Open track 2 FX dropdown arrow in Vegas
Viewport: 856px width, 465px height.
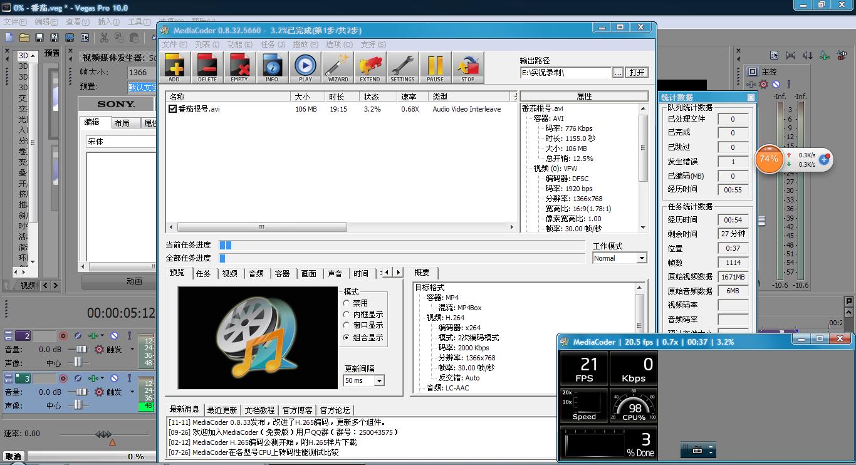tap(102, 336)
